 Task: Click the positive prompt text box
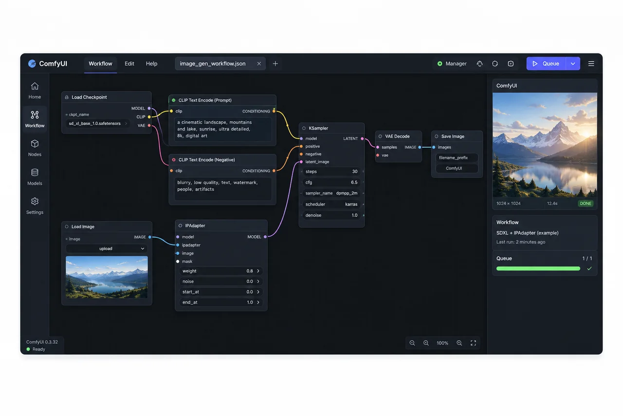pos(223,130)
